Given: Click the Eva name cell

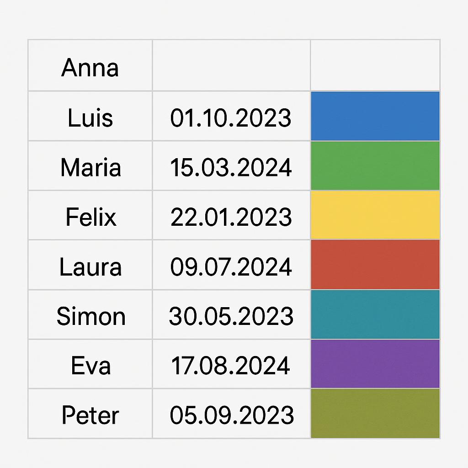Looking at the screenshot, I should [90, 366].
